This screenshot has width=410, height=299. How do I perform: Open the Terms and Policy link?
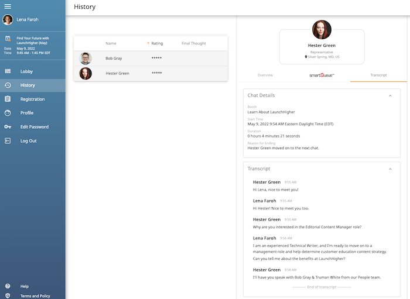pos(35,296)
